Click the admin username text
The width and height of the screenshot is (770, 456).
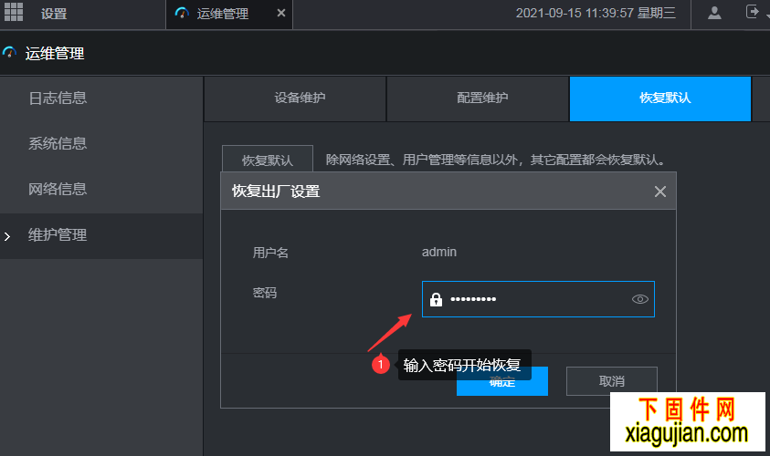(x=439, y=252)
